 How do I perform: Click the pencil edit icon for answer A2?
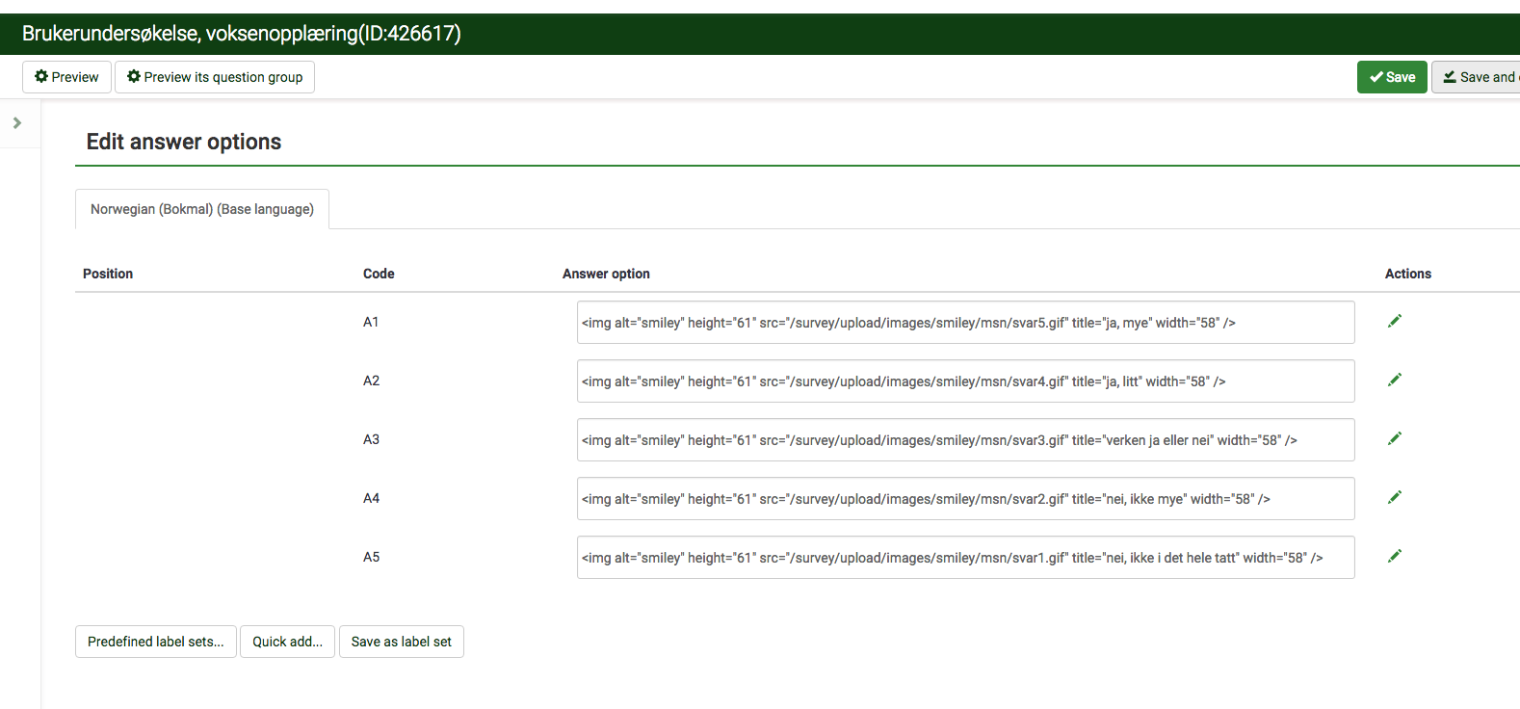point(1394,380)
